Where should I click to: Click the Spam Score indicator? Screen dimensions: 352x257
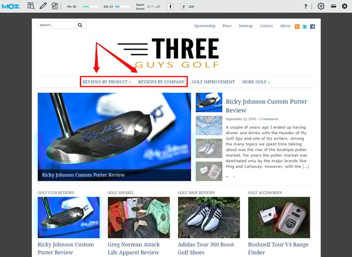click(148, 6)
